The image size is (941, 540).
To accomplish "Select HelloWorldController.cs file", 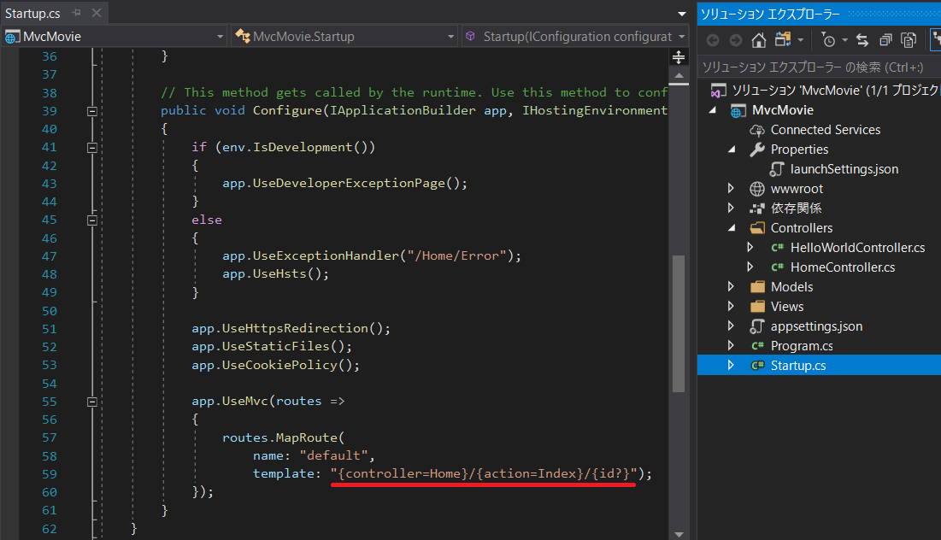I will pyautogui.click(x=857, y=248).
